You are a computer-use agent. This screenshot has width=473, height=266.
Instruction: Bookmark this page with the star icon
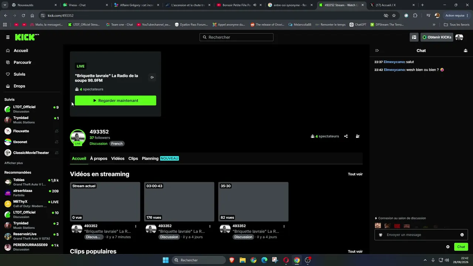click(x=394, y=16)
